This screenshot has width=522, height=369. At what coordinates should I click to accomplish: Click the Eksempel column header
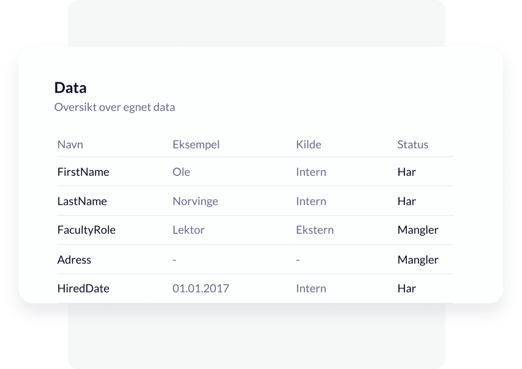196,144
